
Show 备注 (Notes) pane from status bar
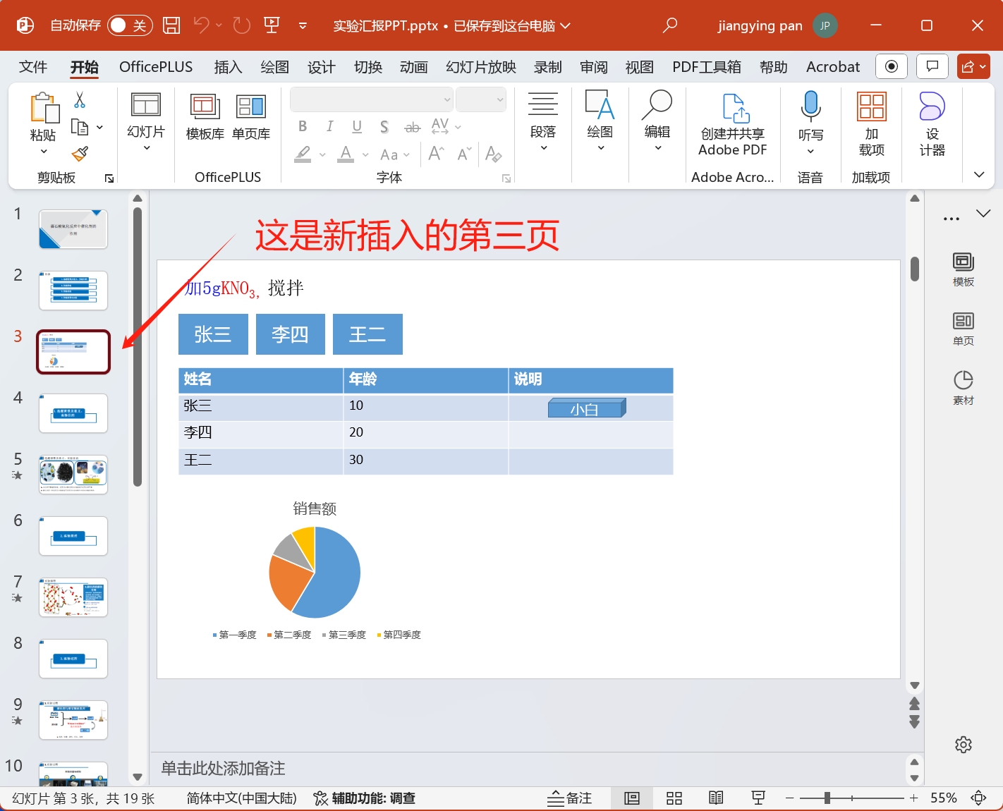pyautogui.click(x=570, y=798)
